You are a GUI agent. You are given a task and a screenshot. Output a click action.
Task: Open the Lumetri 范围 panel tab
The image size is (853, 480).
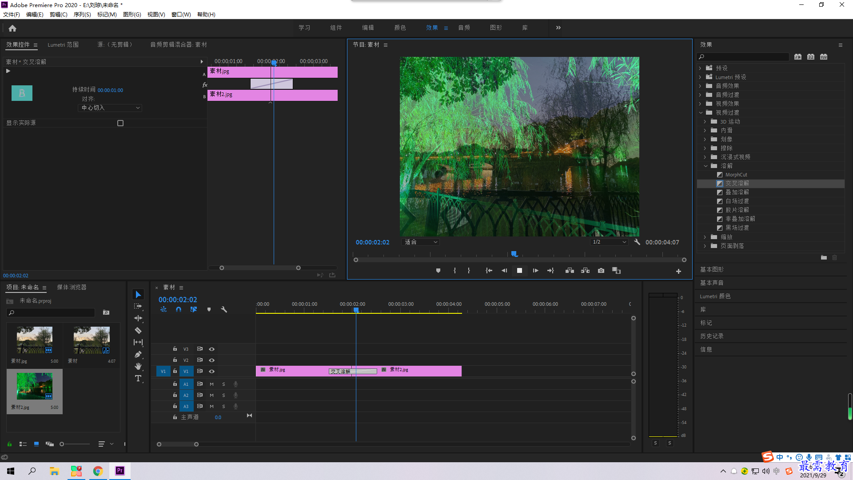tap(63, 44)
